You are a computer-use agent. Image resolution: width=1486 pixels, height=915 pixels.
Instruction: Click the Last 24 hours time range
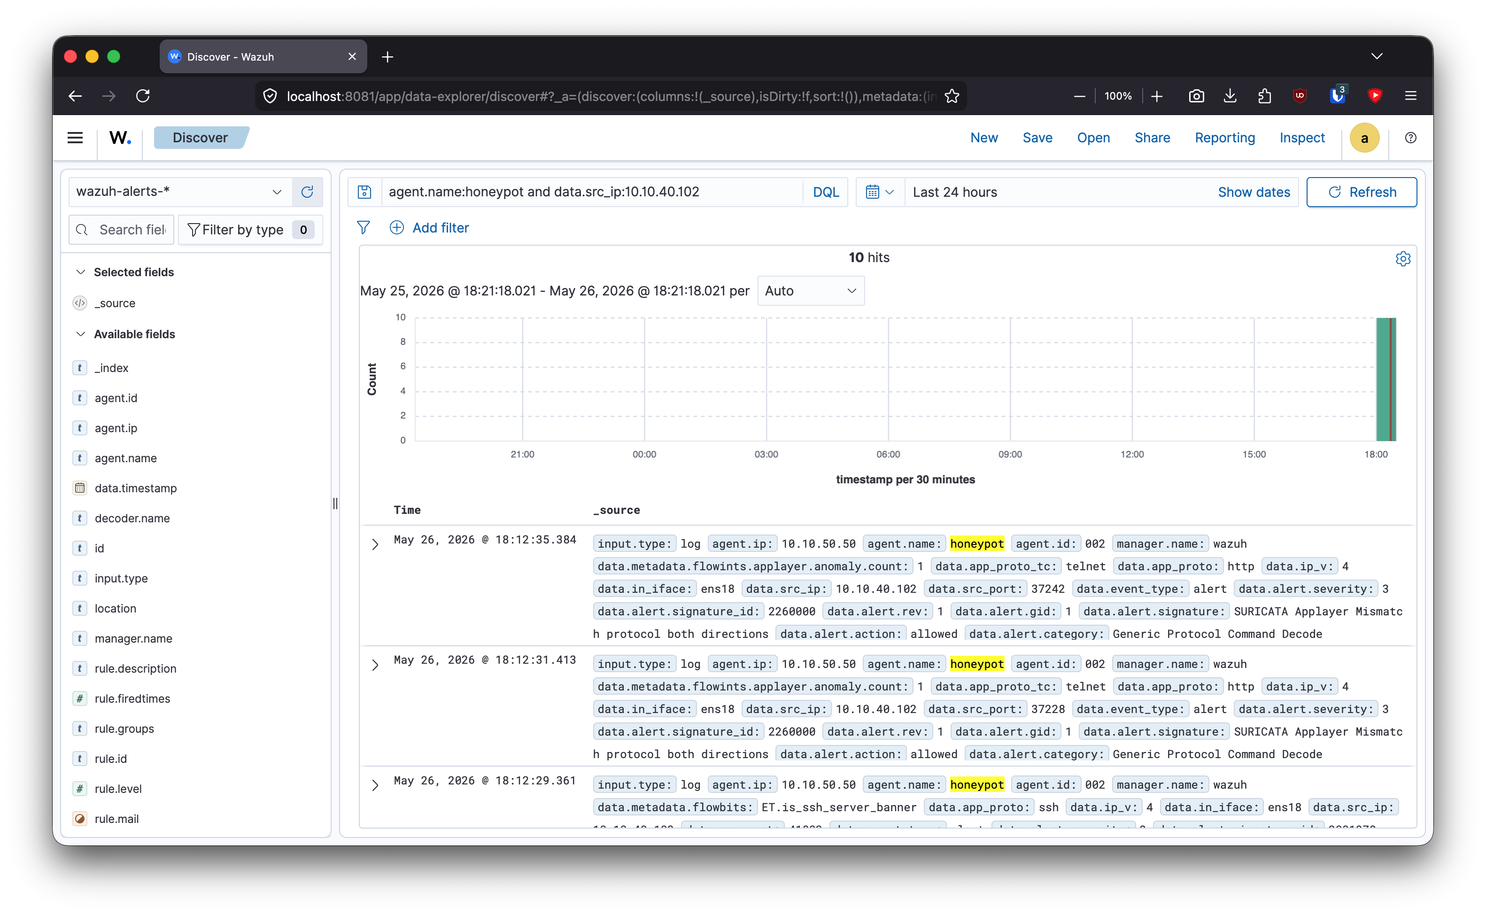955,192
